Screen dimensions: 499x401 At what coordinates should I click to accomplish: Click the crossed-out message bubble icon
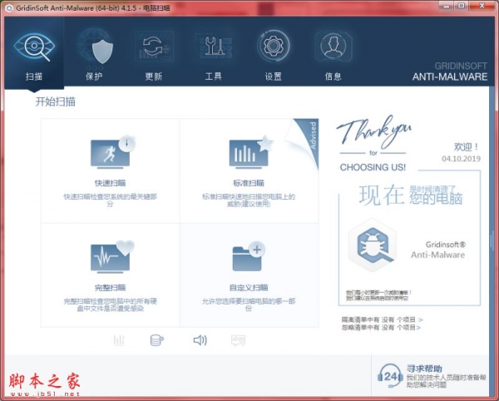click(x=239, y=340)
